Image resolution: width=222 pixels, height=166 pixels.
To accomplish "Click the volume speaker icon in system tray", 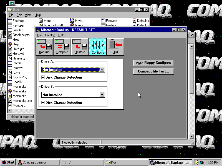I will click(x=196, y=162).
